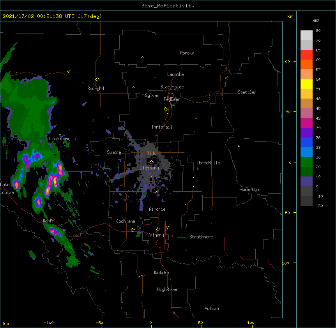
Task: Click the dBZ legend heading
Action: [x=316, y=21]
